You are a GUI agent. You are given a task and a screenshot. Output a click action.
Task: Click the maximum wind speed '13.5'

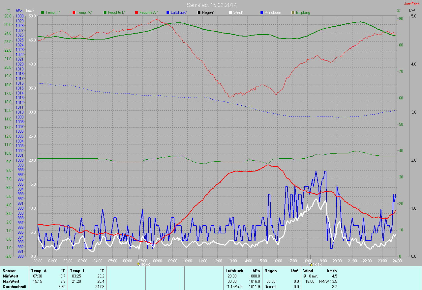pos(333,281)
